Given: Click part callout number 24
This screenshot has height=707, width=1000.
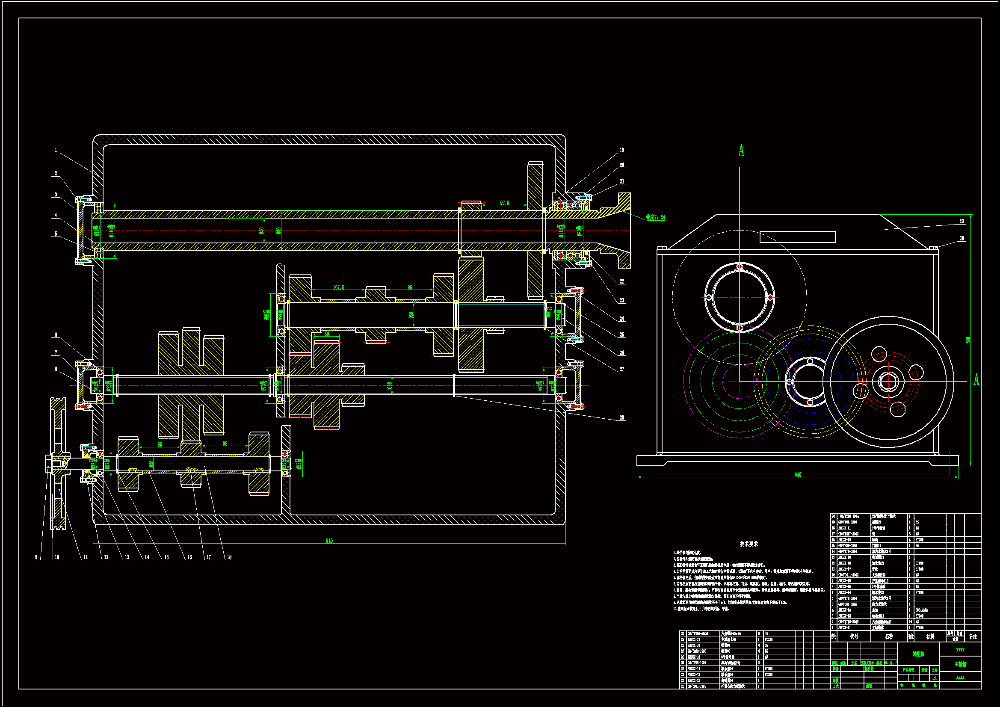Looking at the screenshot, I should pyautogui.click(x=622, y=319).
